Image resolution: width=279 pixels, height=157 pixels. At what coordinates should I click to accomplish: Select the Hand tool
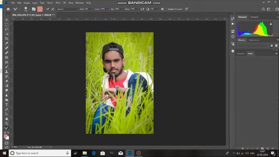tap(7, 119)
